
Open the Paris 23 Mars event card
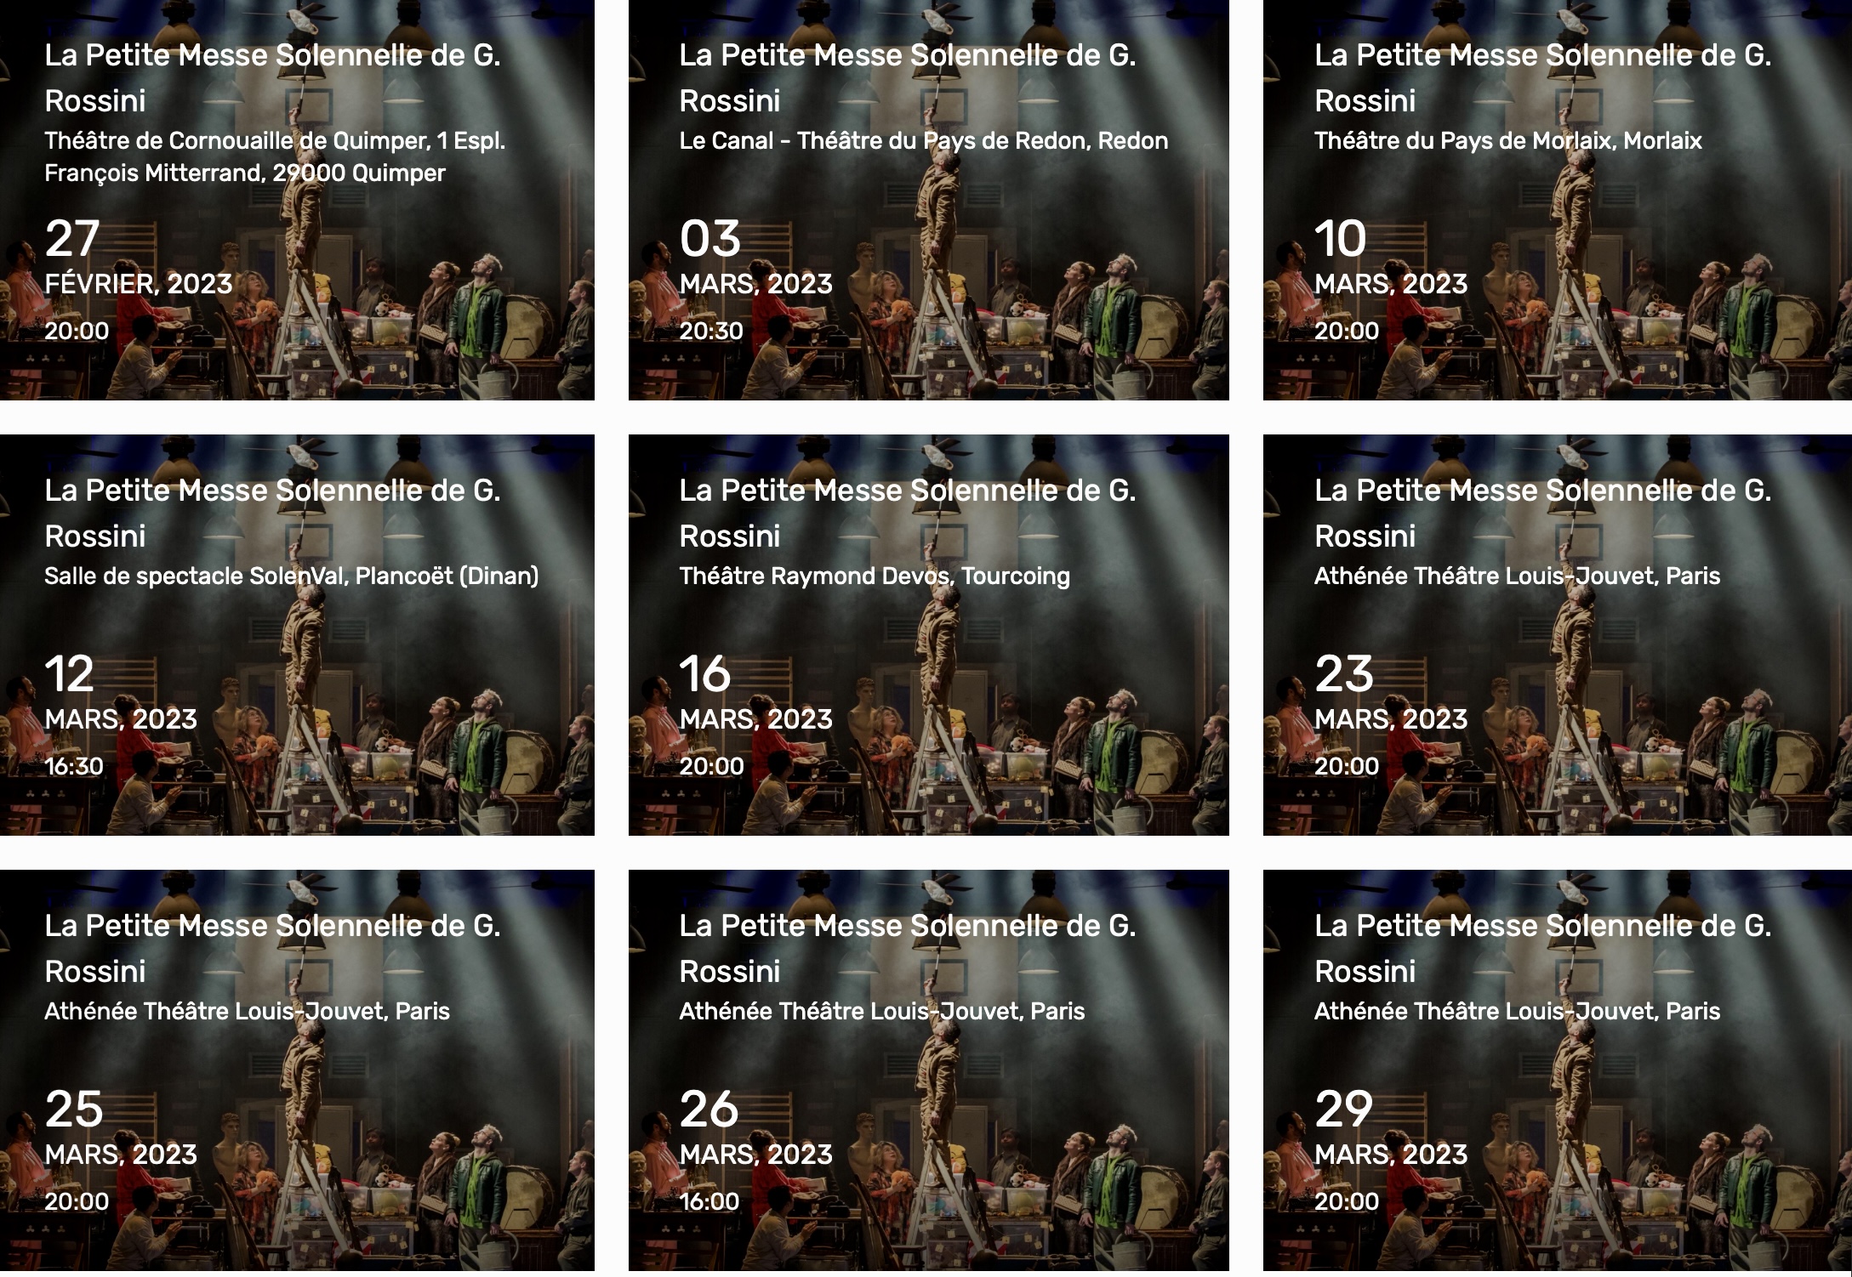coord(1558,635)
